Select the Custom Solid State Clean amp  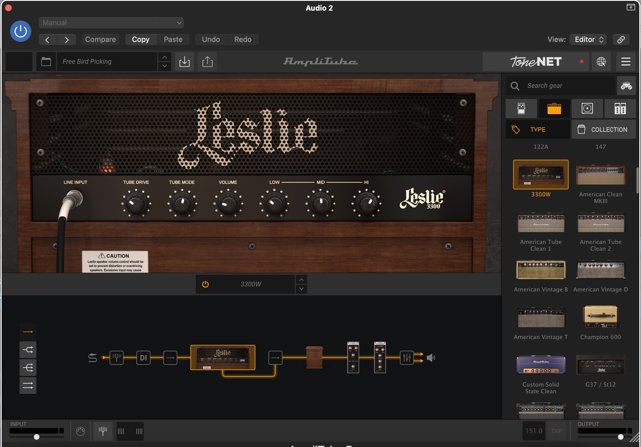click(541, 365)
